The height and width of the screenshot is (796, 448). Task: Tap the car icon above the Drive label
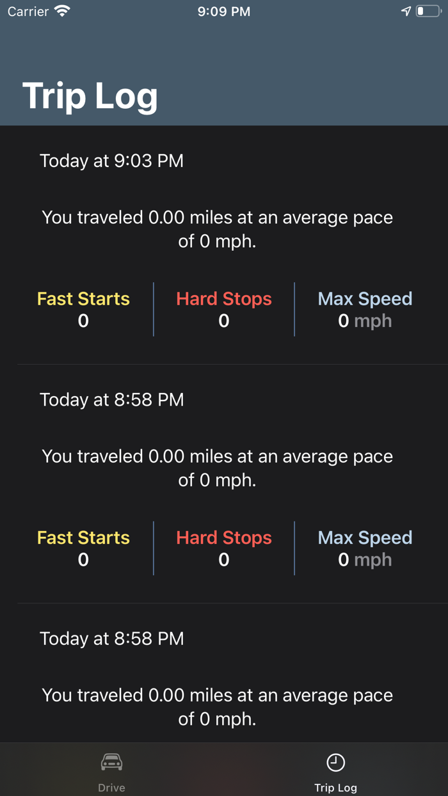[x=111, y=761]
